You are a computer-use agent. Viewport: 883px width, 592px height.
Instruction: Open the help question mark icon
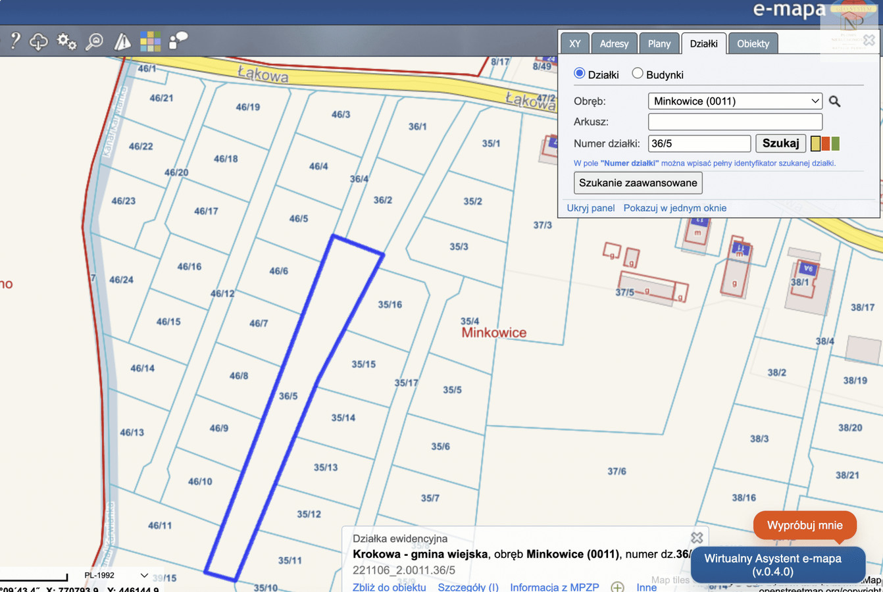(16, 41)
